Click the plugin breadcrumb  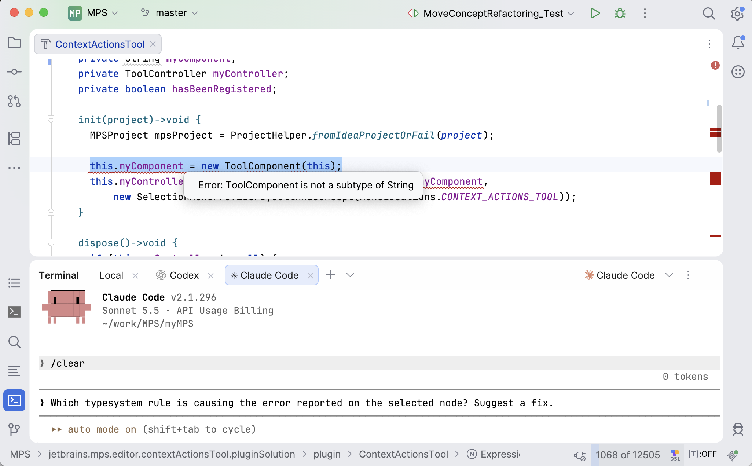pyautogui.click(x=327, y=454)
